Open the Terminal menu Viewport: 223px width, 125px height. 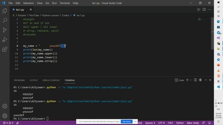pos(65,3)
